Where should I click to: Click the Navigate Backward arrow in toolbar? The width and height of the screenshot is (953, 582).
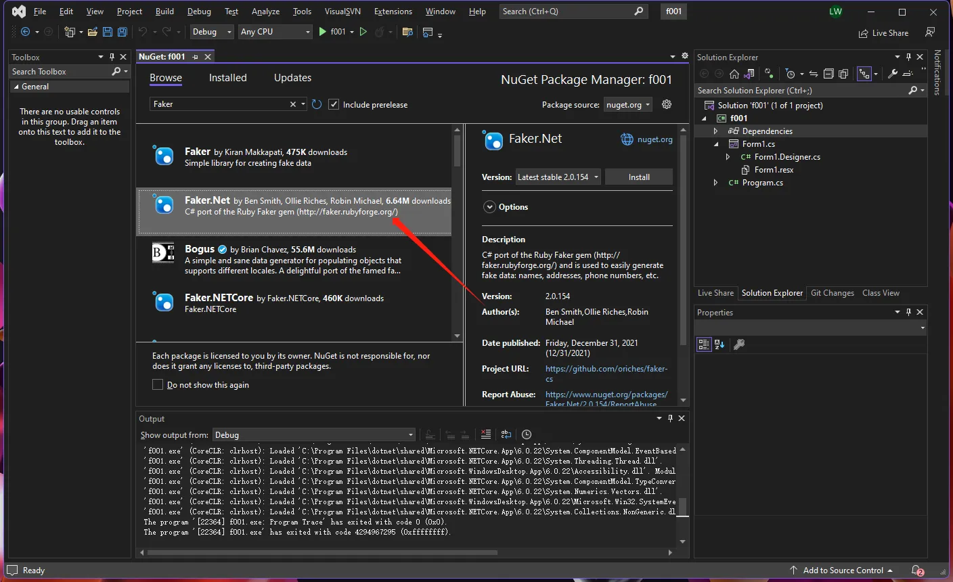[x=26, y=32]
